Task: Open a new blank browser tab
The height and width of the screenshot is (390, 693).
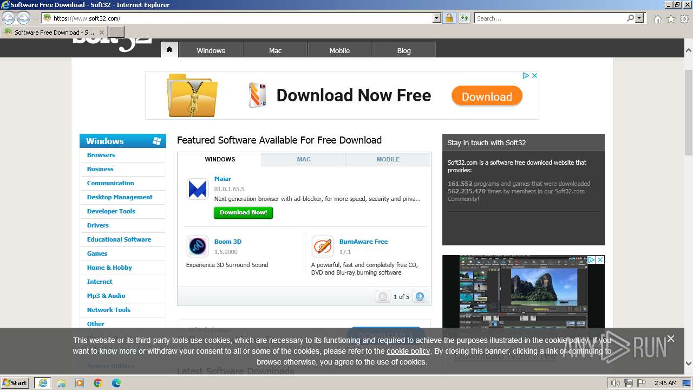Action: pyautogui.click(x=116, y=32)
